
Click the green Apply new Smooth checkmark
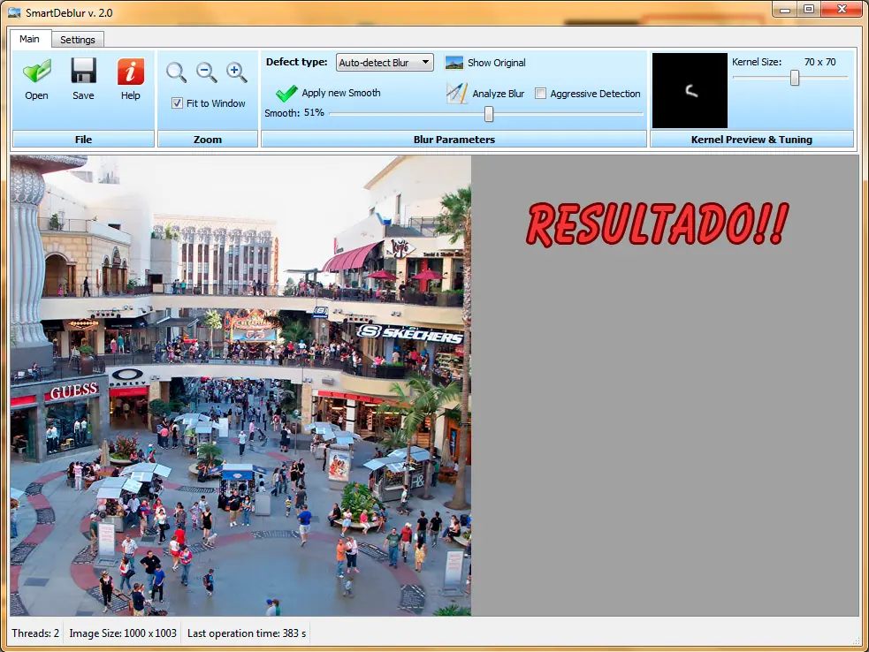pos(286,93)
